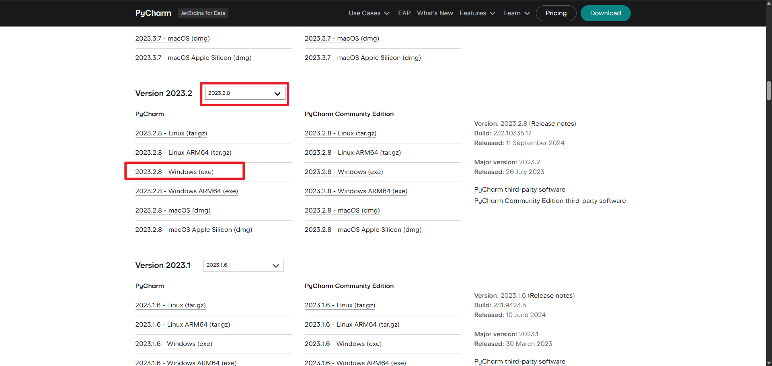Select PyCharm Community Edition heading under Version 2023.2
The height and width of the screenshot is (366, 772).
[349, 114]
